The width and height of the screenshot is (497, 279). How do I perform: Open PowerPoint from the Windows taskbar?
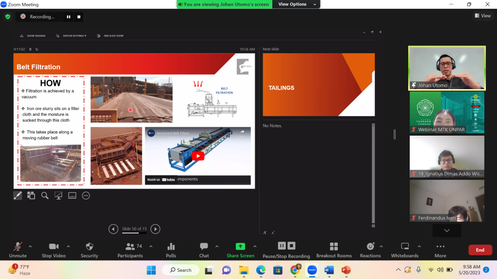tap(346, 270)
